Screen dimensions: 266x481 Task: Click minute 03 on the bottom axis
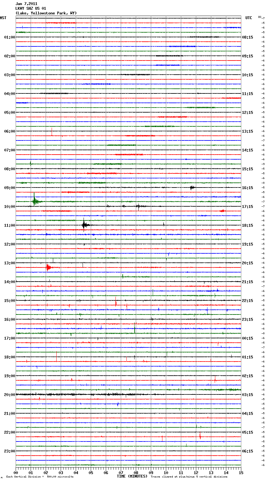click(x=61, y=473)
